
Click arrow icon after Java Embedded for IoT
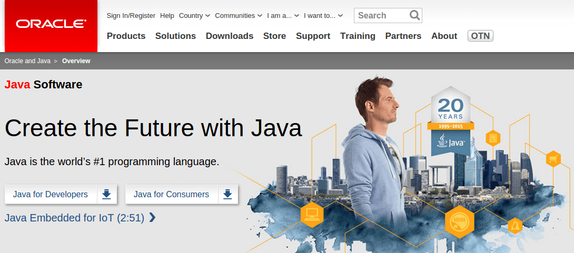point(153,218)
